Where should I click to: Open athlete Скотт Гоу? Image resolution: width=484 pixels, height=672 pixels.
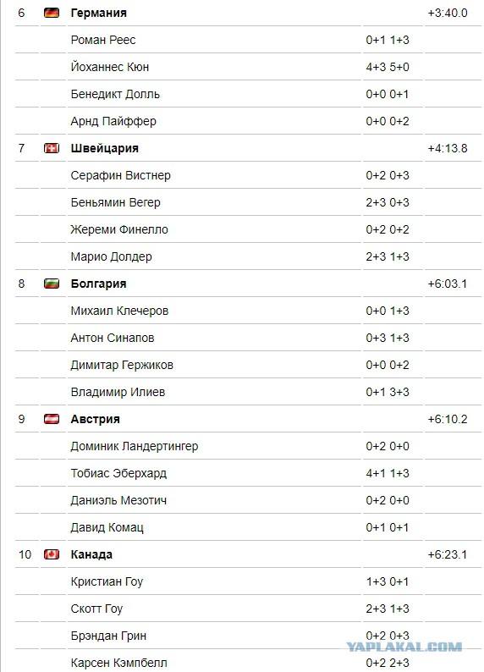click(x=96, y=609)
